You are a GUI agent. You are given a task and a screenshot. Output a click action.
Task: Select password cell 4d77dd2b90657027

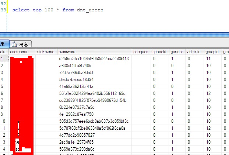(95, 135)
